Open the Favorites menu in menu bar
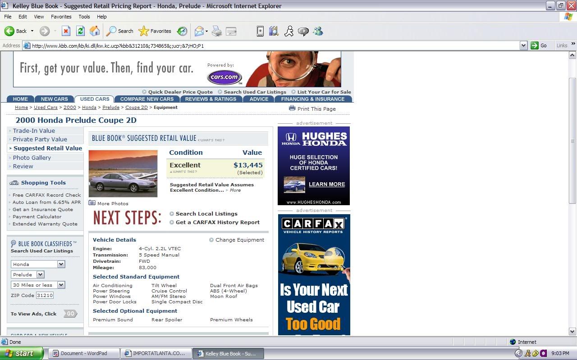 (x=61, y=17)
